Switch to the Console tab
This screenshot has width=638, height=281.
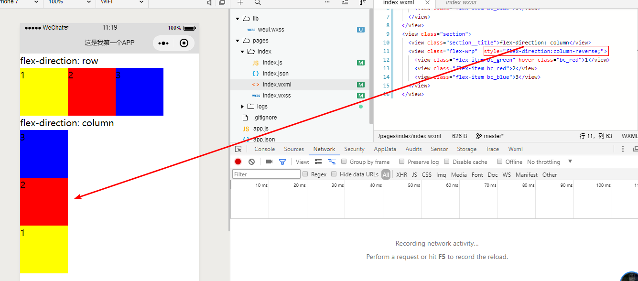click(264, 149)
